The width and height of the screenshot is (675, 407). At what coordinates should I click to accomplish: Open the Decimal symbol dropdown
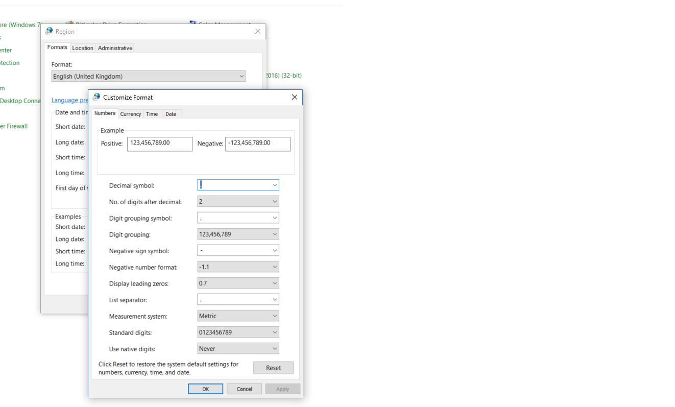pos(275,185)
